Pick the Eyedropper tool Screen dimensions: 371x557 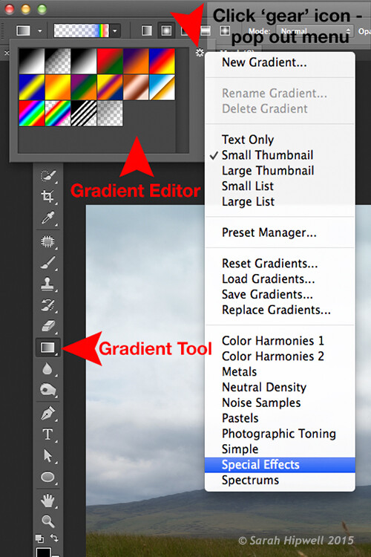pyautogui.click(x=47, y=218)
